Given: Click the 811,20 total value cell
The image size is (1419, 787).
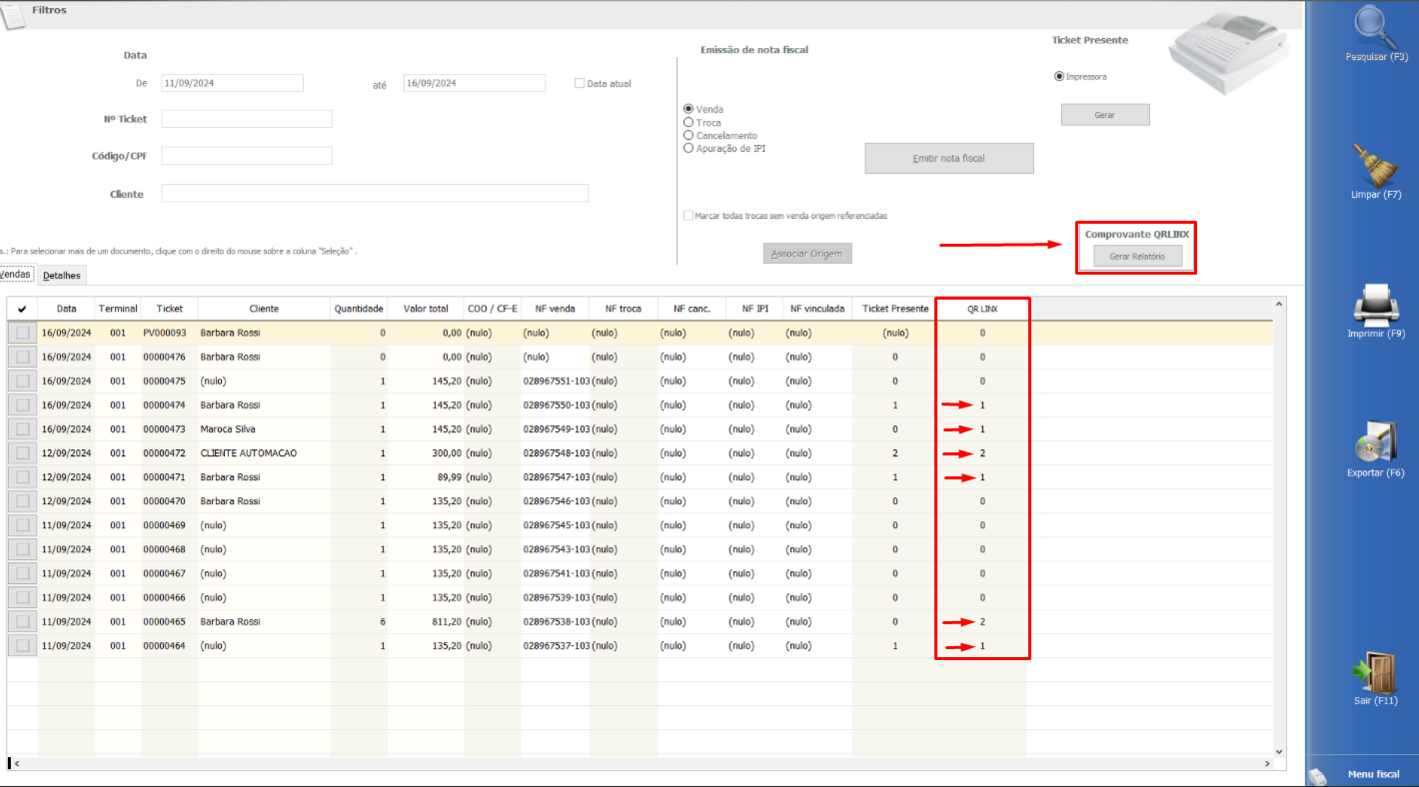Looking at the screenshot, I should pos(426,621).
